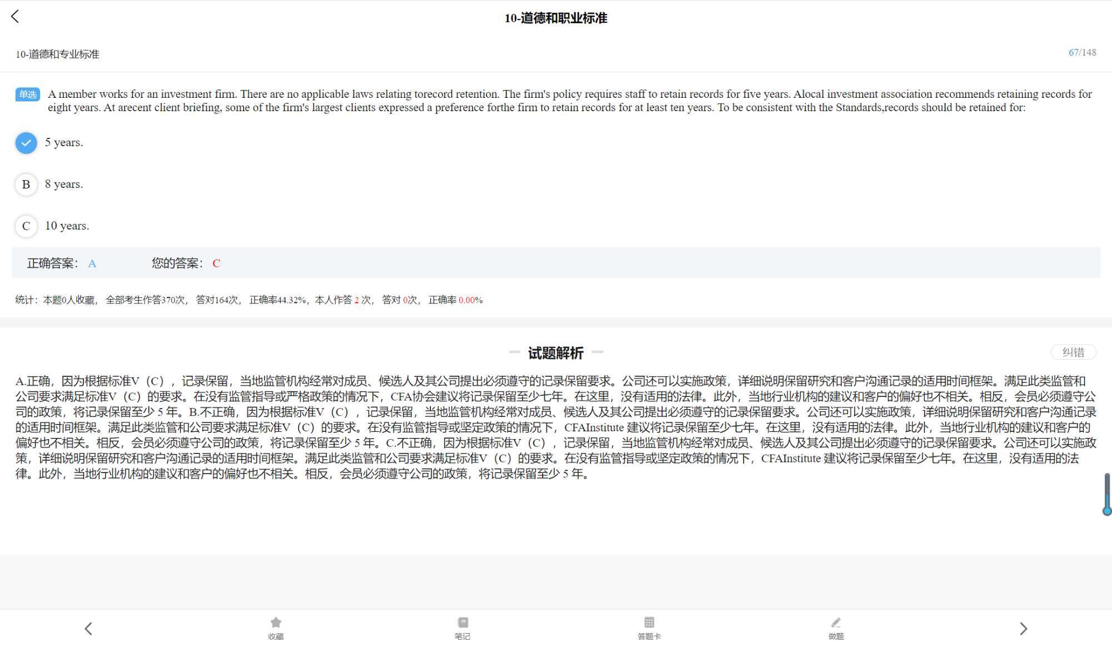Click the 67/148 question counter

(1082, 52)
